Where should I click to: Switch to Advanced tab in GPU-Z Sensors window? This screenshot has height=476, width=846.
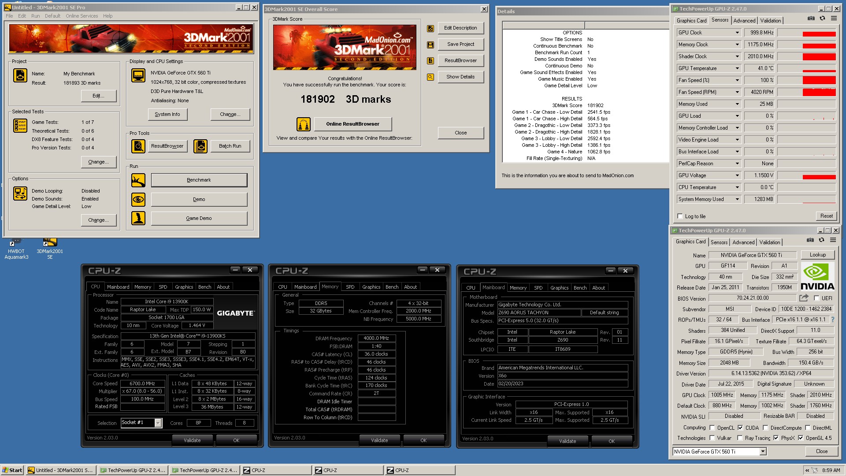[x=744, y=21]
